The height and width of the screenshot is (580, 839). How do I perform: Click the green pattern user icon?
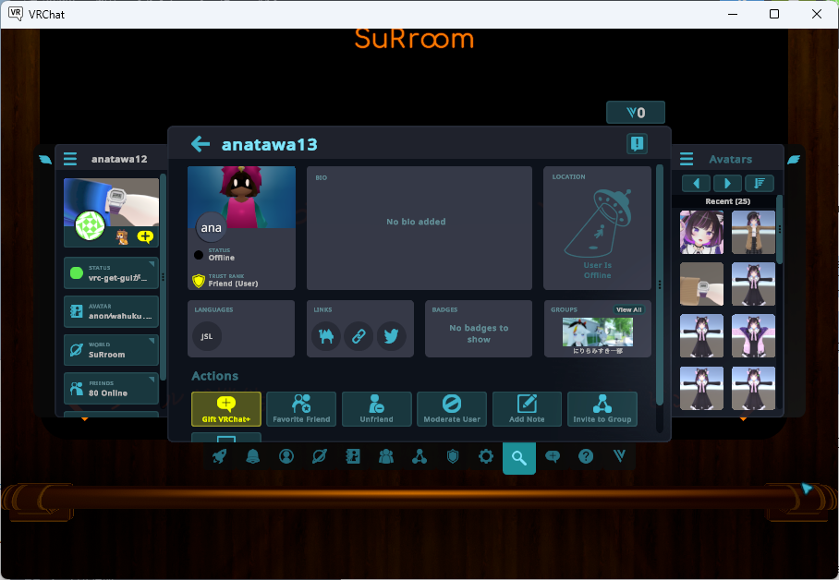pos(90,225)
